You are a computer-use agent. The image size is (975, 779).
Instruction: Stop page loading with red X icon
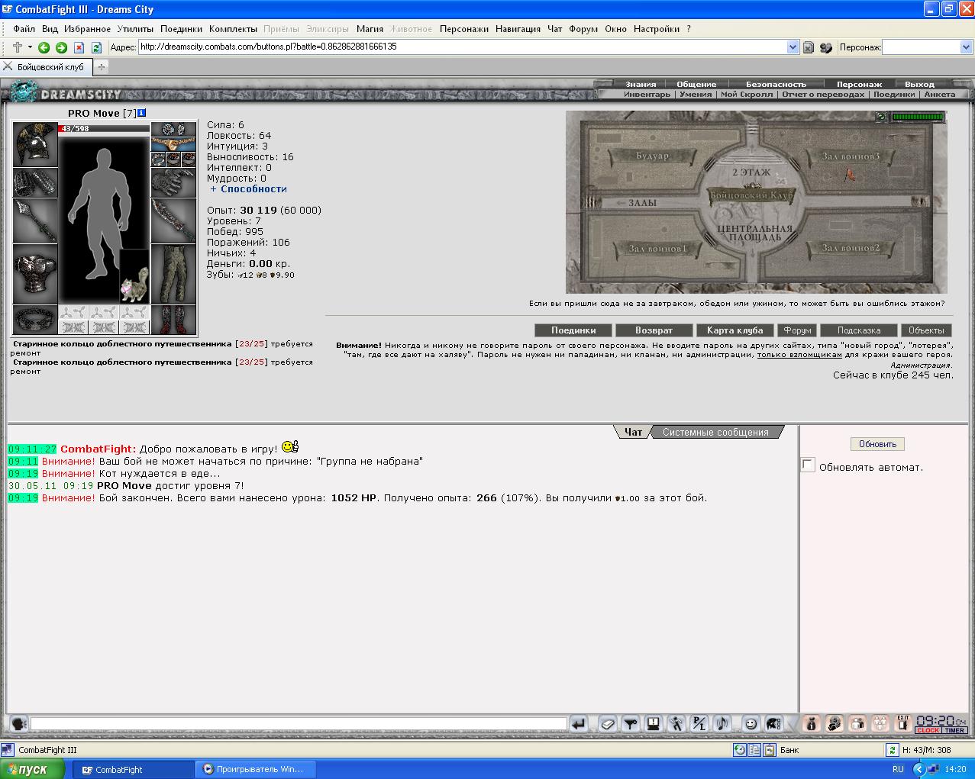pos(79,47)
